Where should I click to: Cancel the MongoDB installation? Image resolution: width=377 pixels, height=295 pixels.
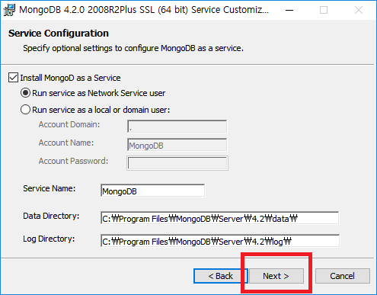(343, 276)
